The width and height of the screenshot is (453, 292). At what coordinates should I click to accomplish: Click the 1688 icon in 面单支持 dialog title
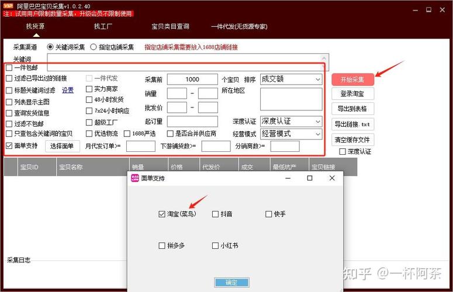pos(135,178)
